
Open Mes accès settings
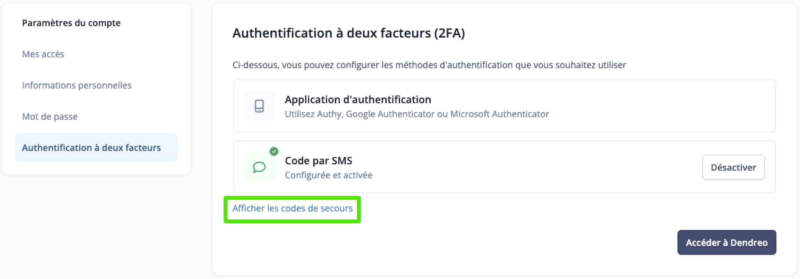click(x=43, y=54)
